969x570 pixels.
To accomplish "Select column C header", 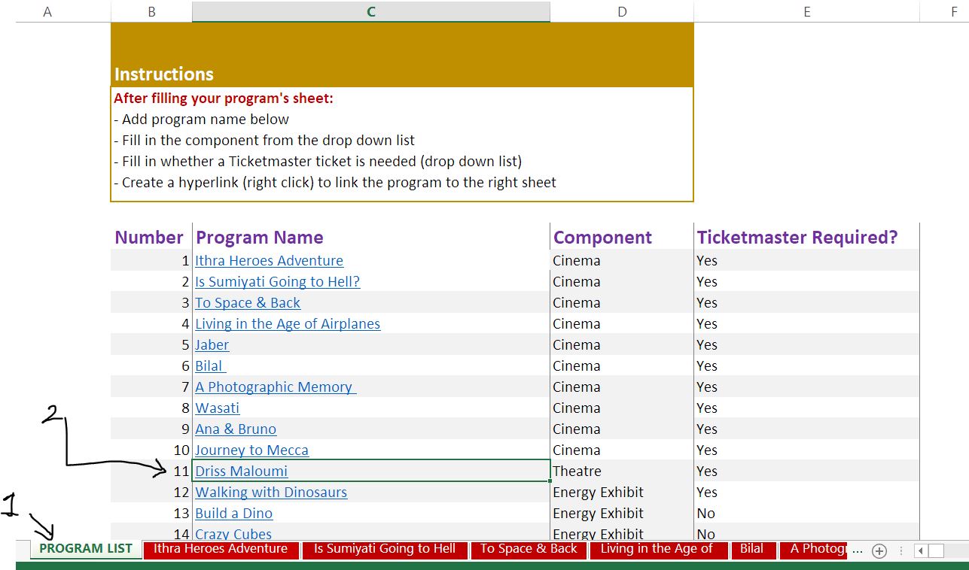I will point(370,11).
